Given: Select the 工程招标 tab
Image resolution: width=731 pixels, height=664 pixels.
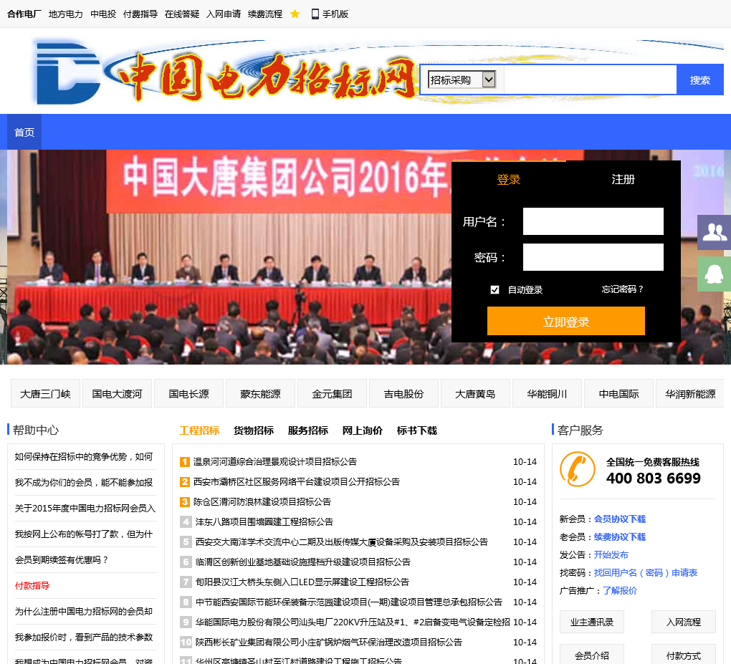Looking at the screenshot, I should [199, 430].
